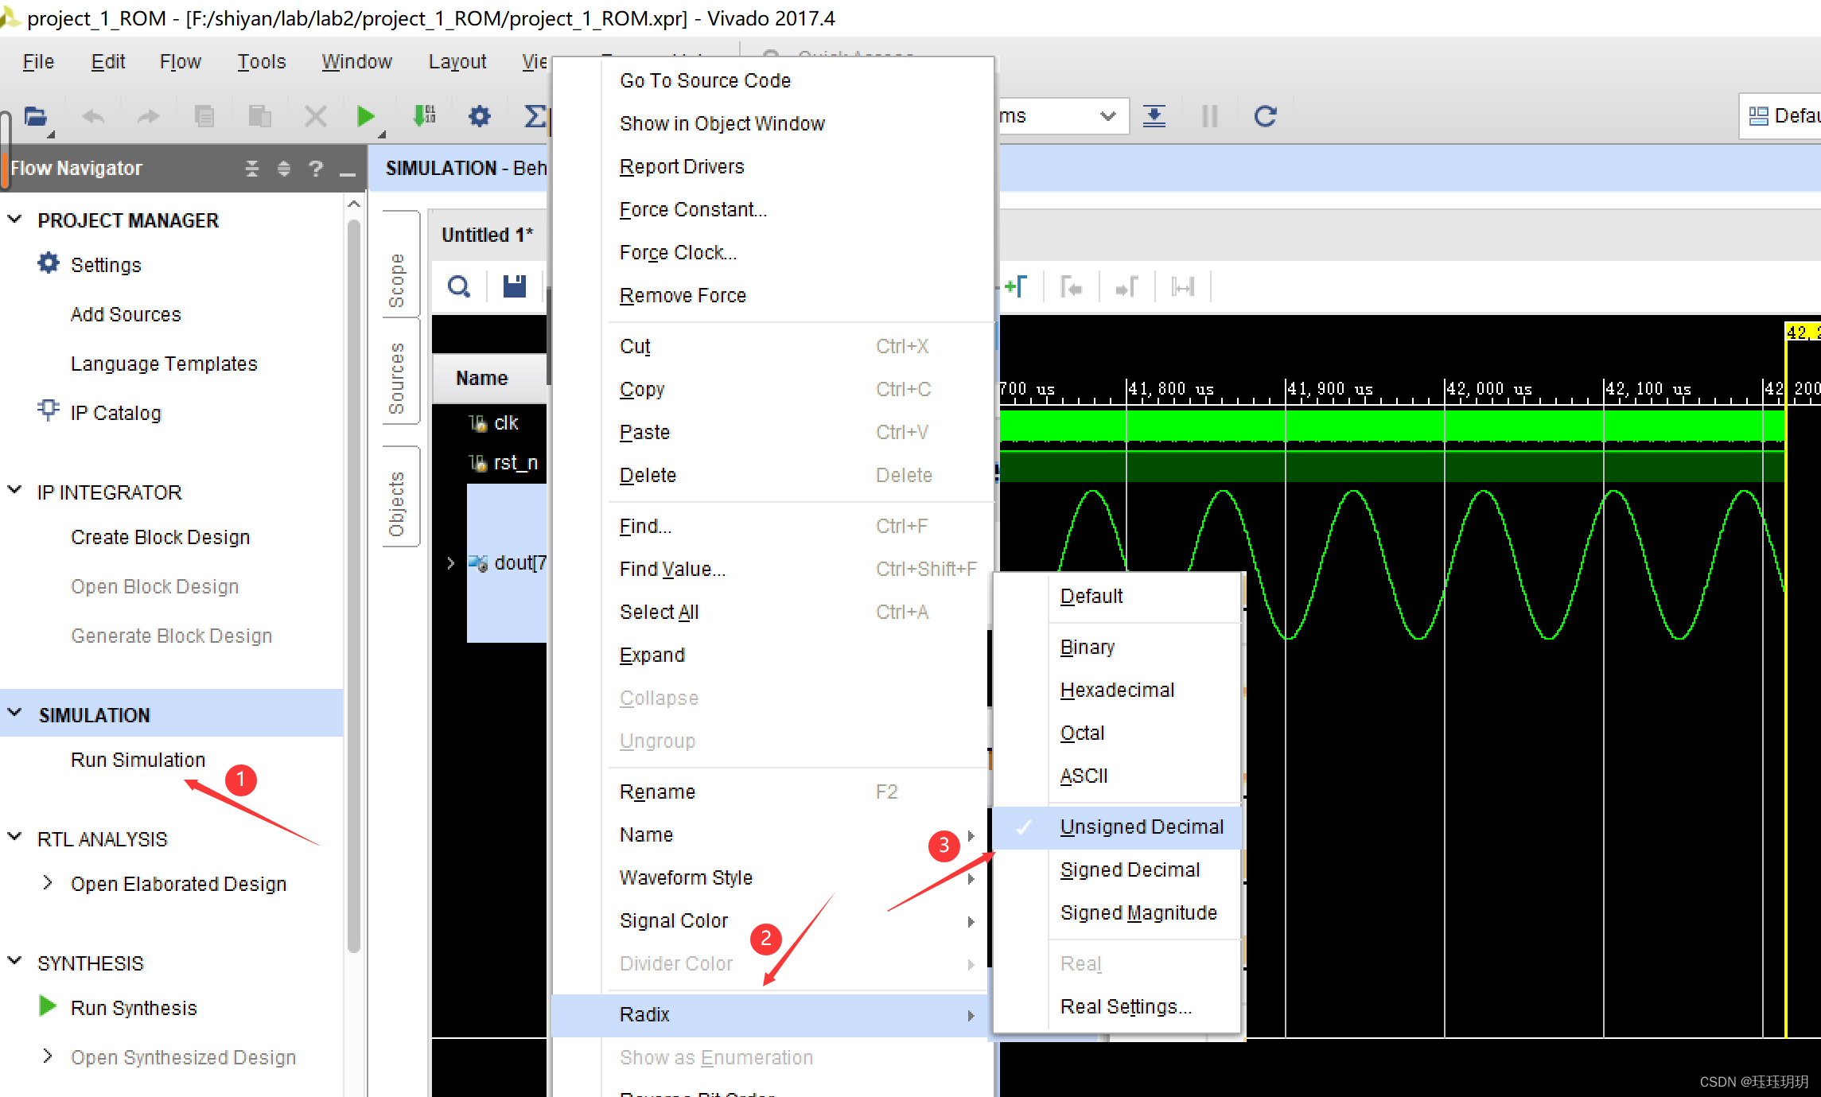This screenshot has height=1097, width=1821.
Task: Open Language Templates
Action: (x=164, y=364)
